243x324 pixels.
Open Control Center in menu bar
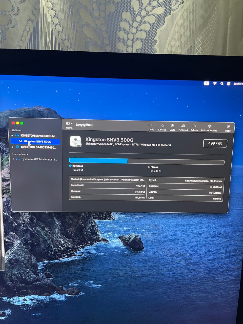point(229,84)
